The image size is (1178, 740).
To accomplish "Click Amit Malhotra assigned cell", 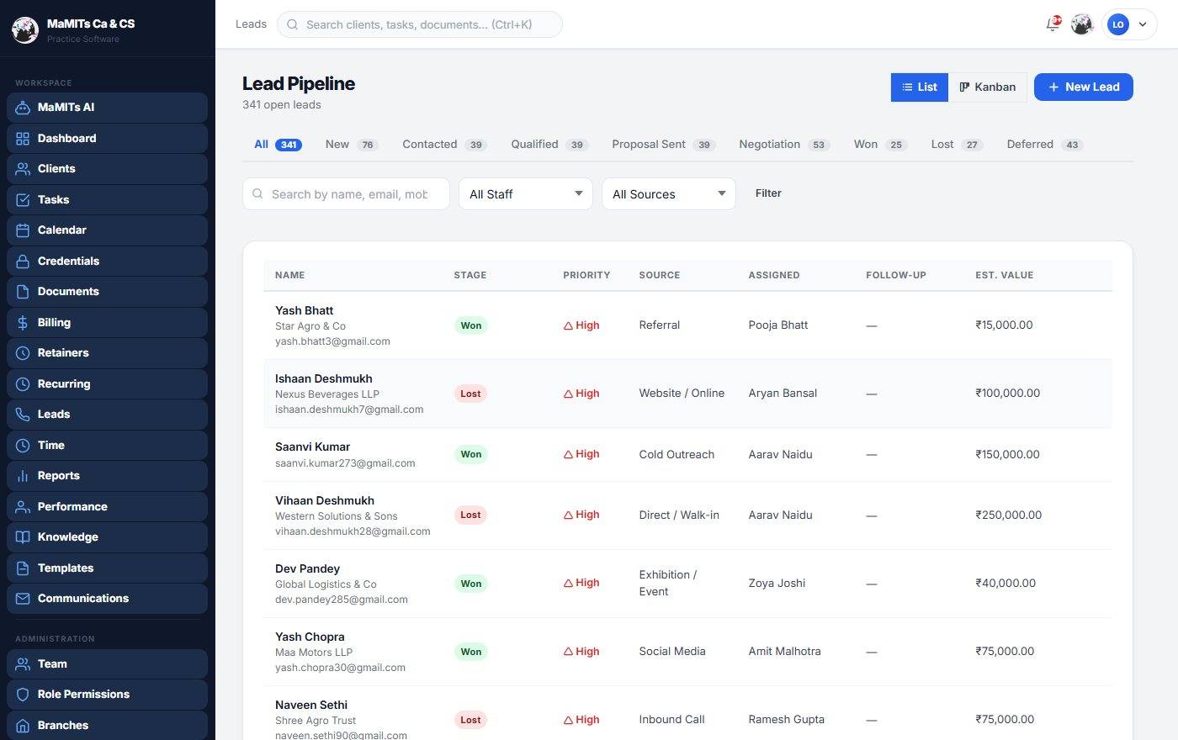I will (784, 651).
